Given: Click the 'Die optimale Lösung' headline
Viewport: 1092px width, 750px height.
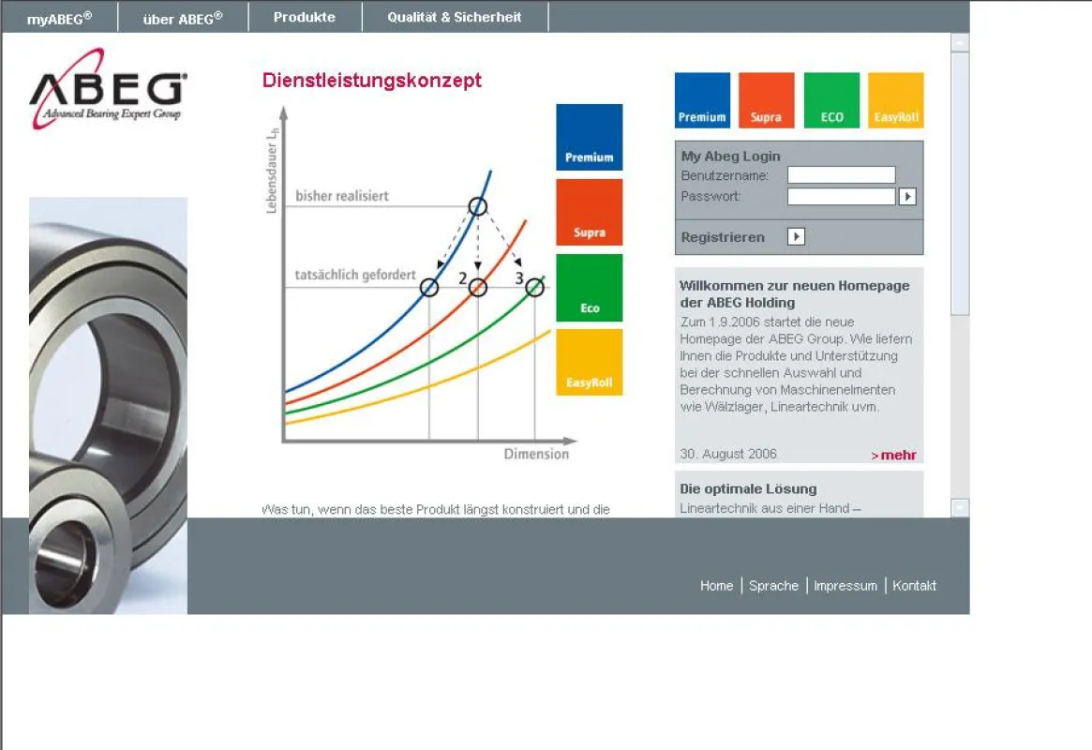Looking at the screenshot, I should click(x=748, y=488).
